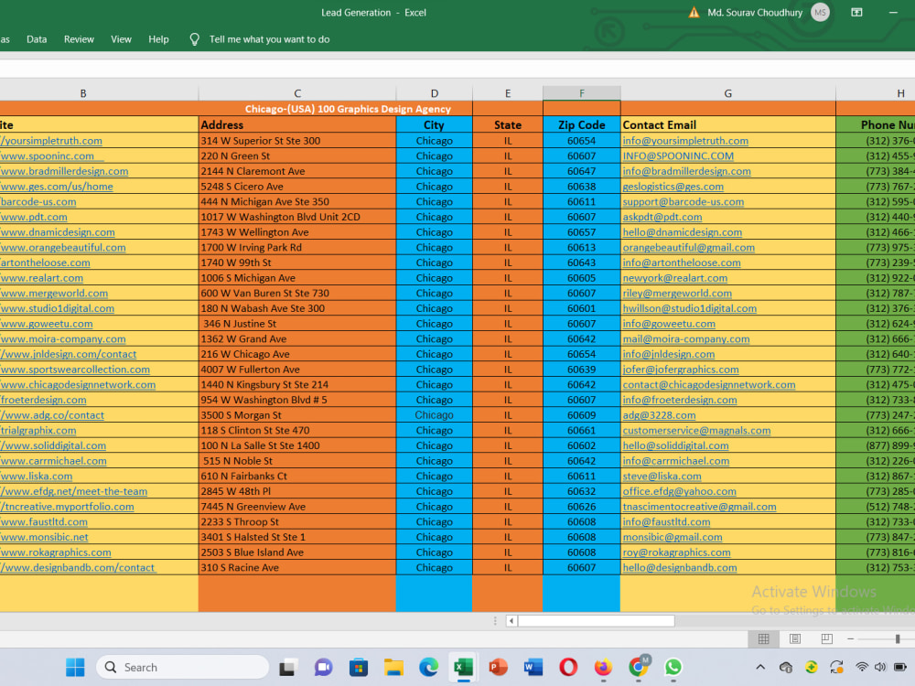Image resolution: width=915 pixels, height=686 pixels.
Task: Click the support@barcode-us.com email link
Action: 683,202
